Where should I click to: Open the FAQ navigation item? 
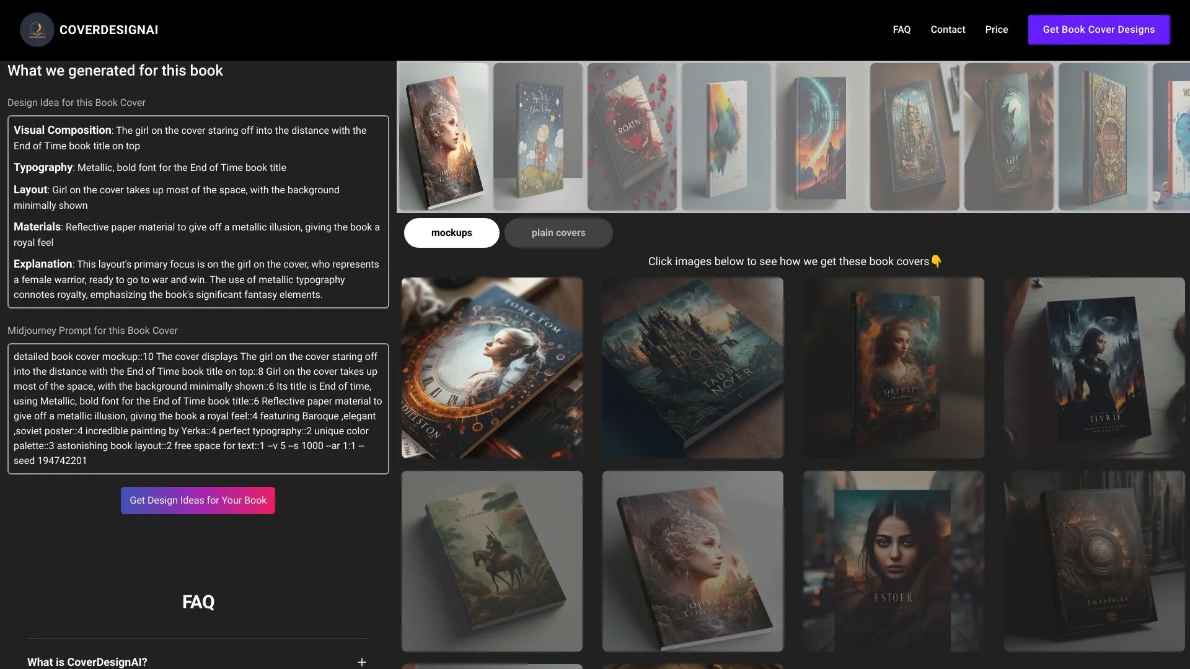click(901, 29)
